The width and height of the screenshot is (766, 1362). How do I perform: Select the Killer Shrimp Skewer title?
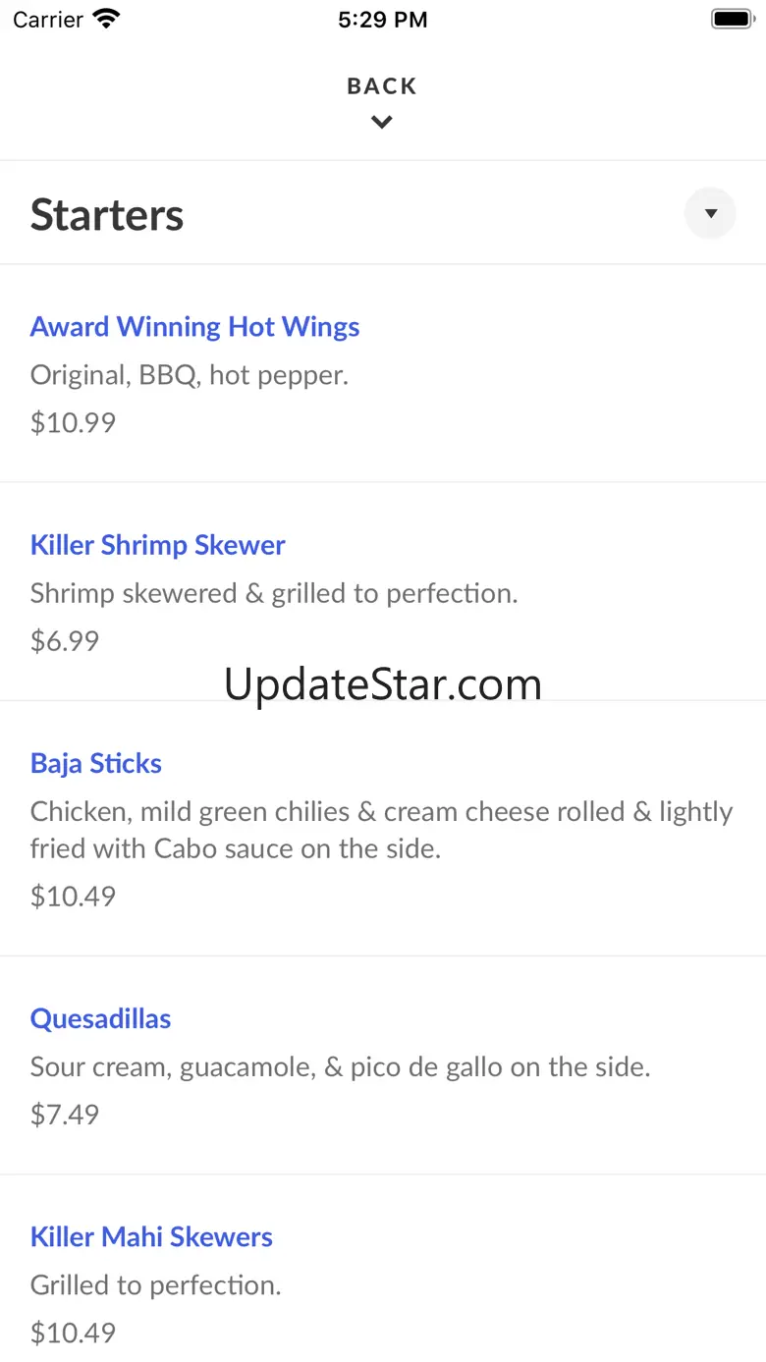(x=157, y=545)
